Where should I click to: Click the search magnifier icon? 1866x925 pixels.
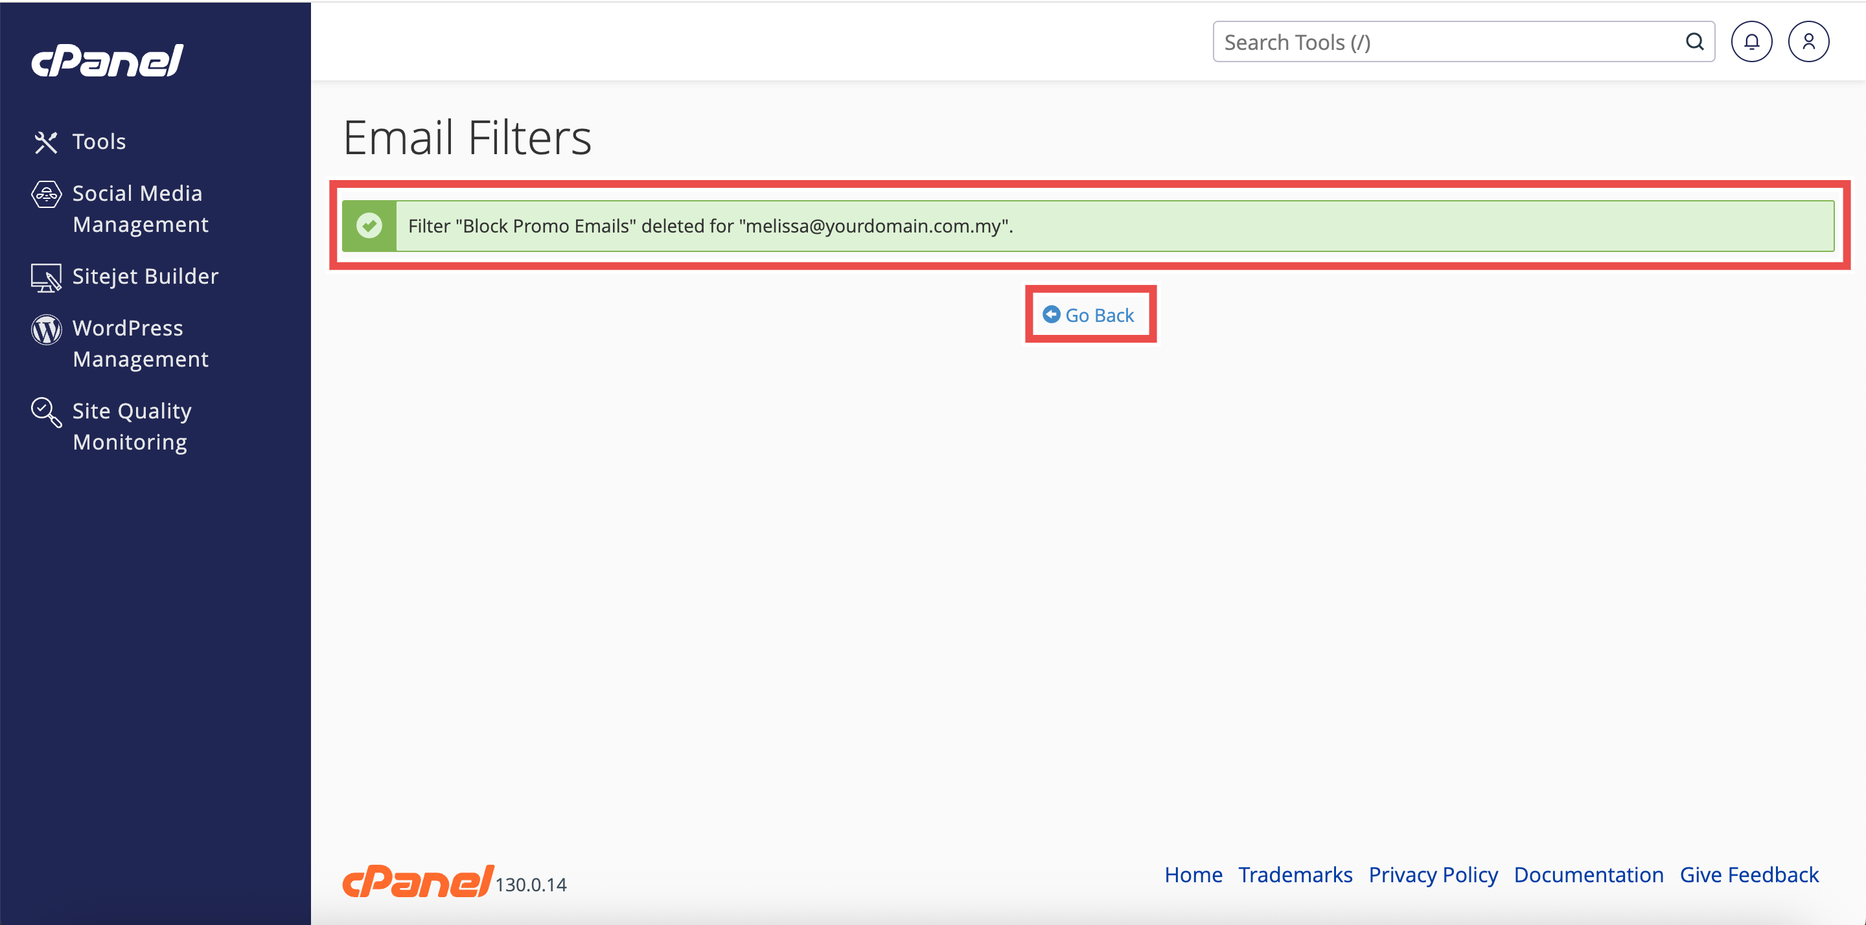point(1694,42)
